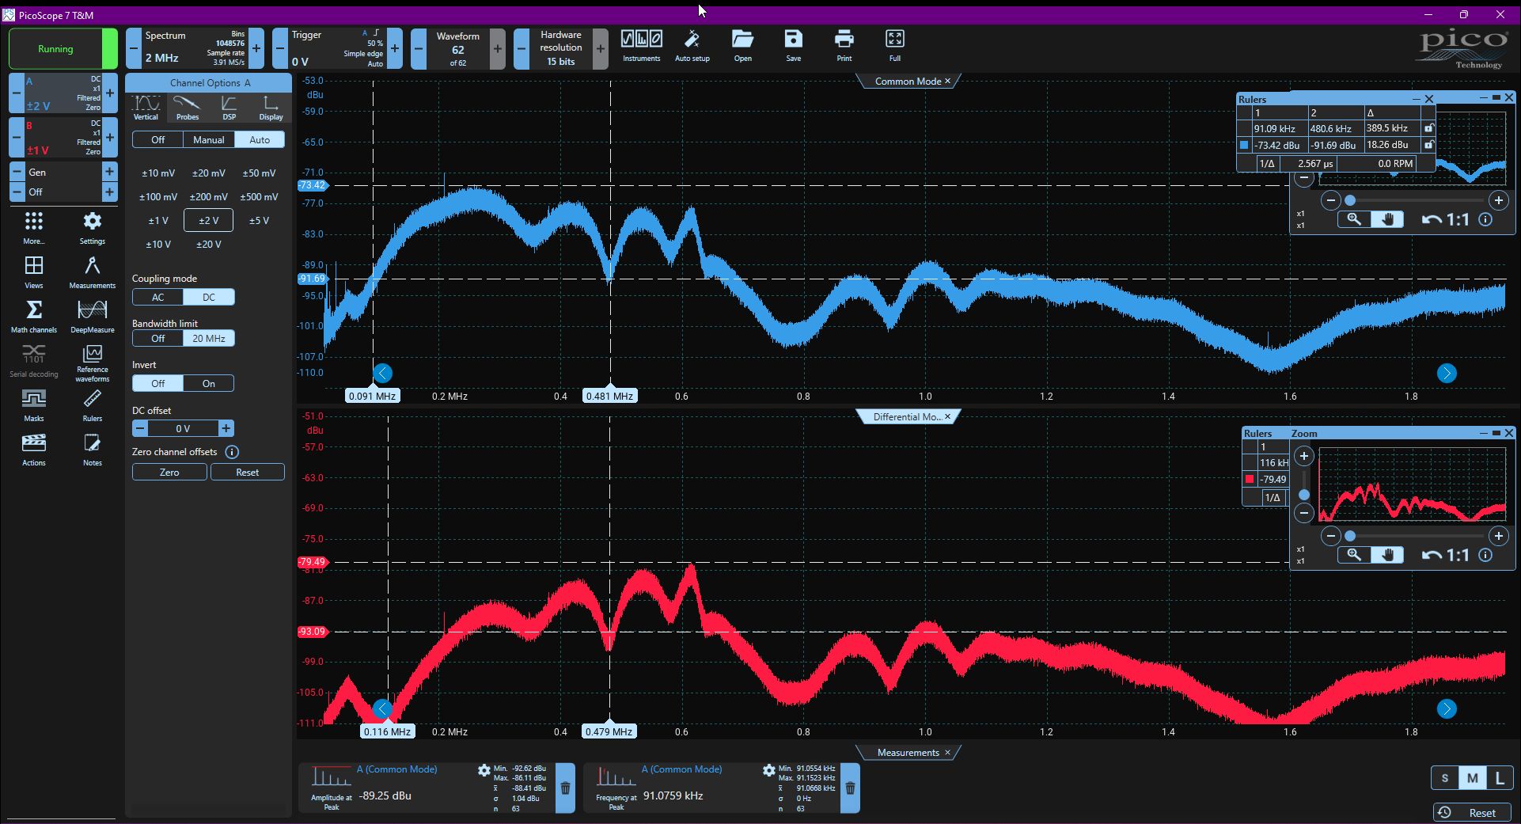The image size is (1521, 824).
Task: Delete the Amplitude at Peak measurement
Action: tap(565, 788)
